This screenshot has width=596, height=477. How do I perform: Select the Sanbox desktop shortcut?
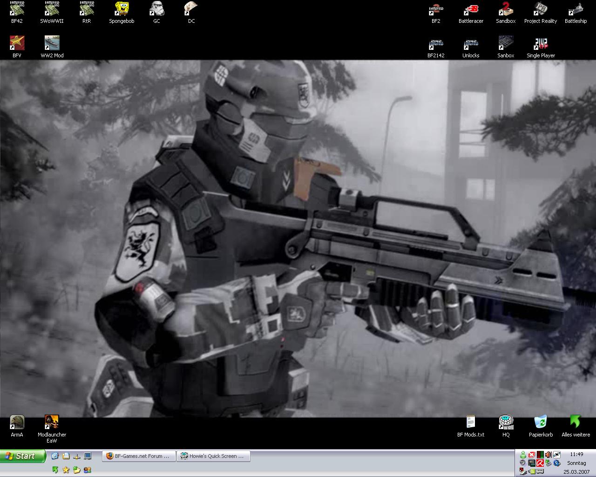506,47
